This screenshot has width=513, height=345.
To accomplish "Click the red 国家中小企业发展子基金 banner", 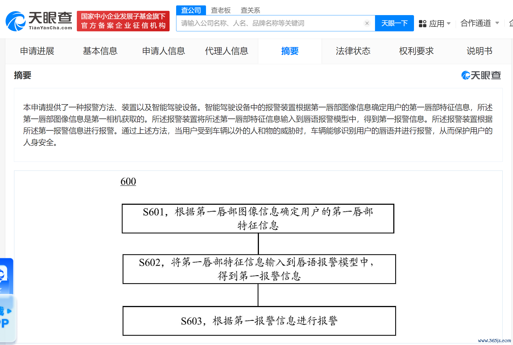I will coord(123,21).
